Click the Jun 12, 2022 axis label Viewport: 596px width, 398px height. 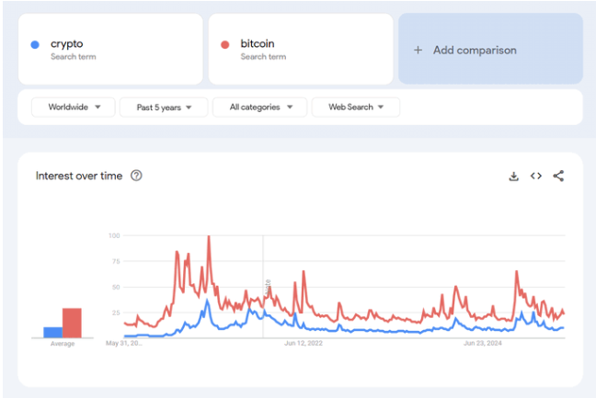pyautogui.click(x=304, y=345)
